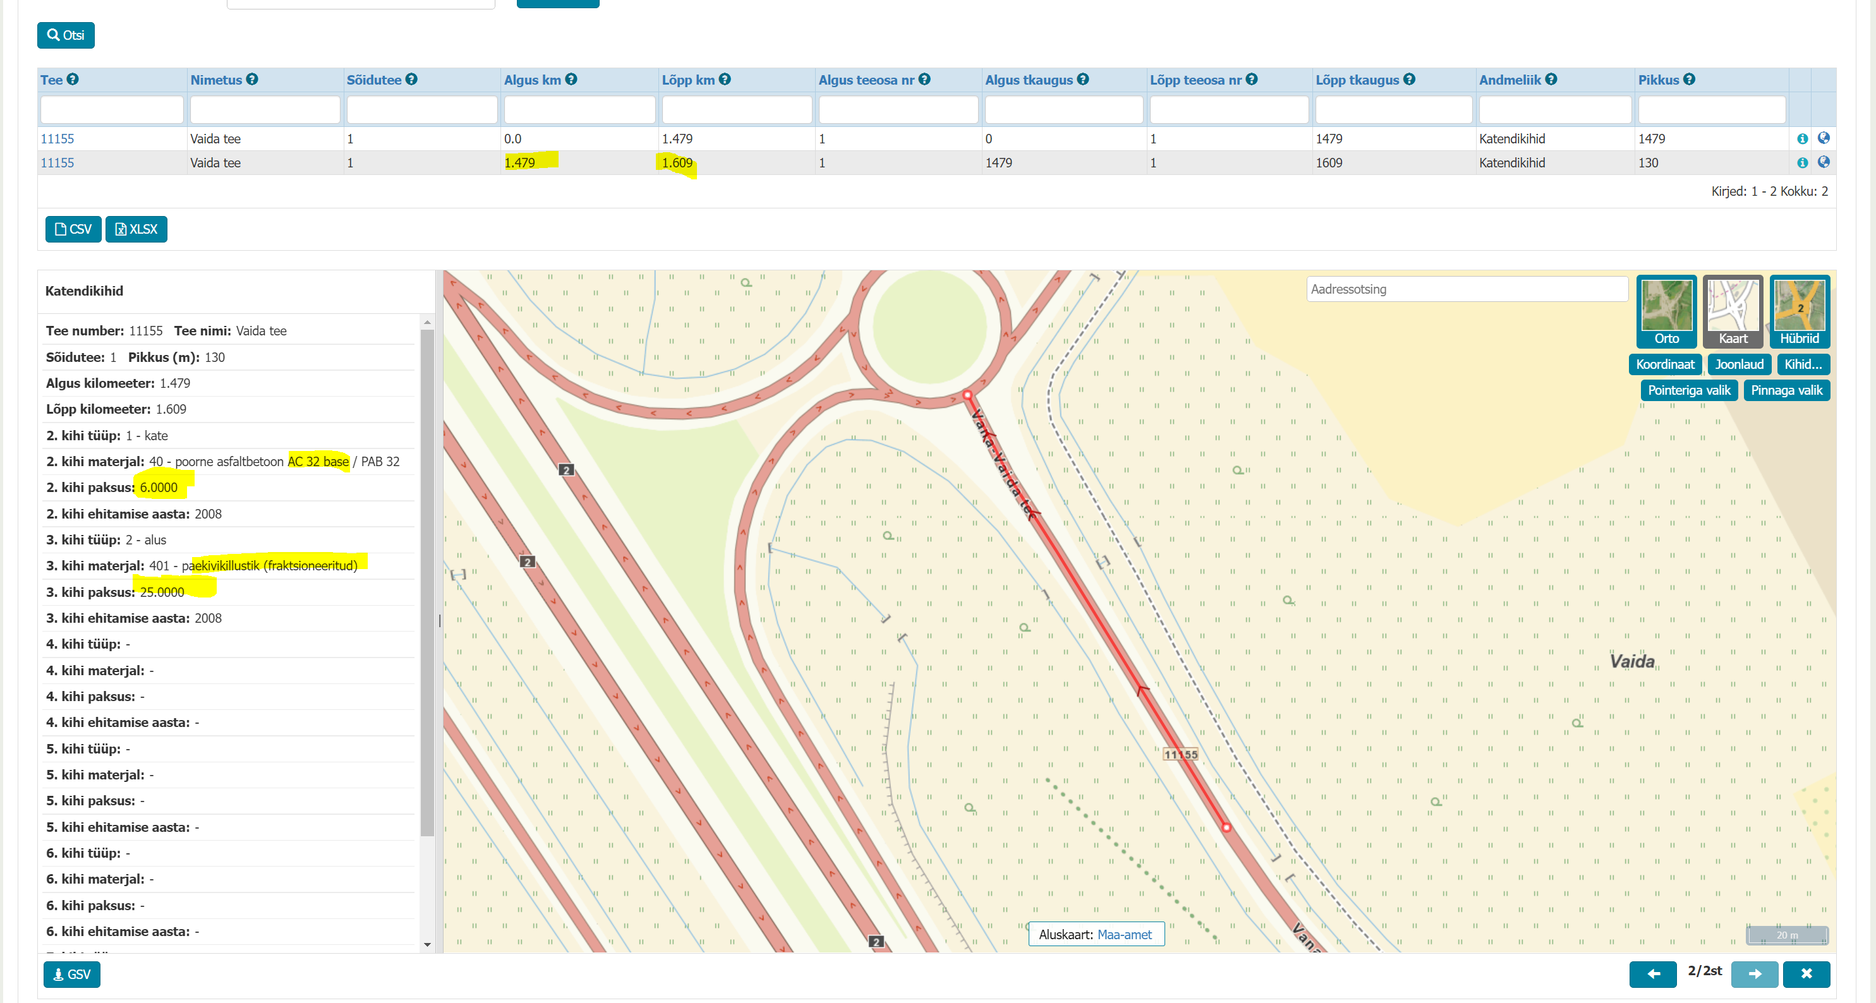Open help icon next to Algus teeosa nr

pyautogui.click(x=924, y=80)
